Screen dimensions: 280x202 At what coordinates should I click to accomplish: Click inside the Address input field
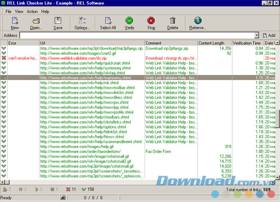137,35
